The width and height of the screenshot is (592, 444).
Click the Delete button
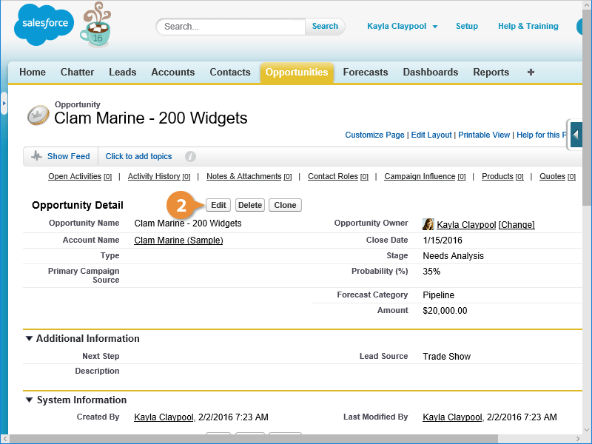tap(250, 205)
